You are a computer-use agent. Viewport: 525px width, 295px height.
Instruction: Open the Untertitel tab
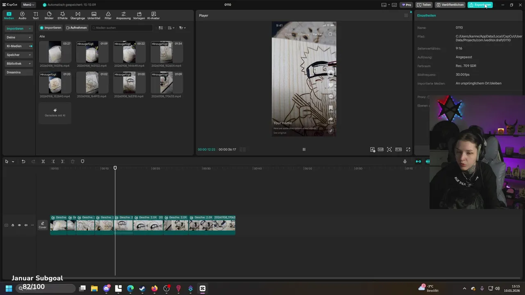coord(94,16)
